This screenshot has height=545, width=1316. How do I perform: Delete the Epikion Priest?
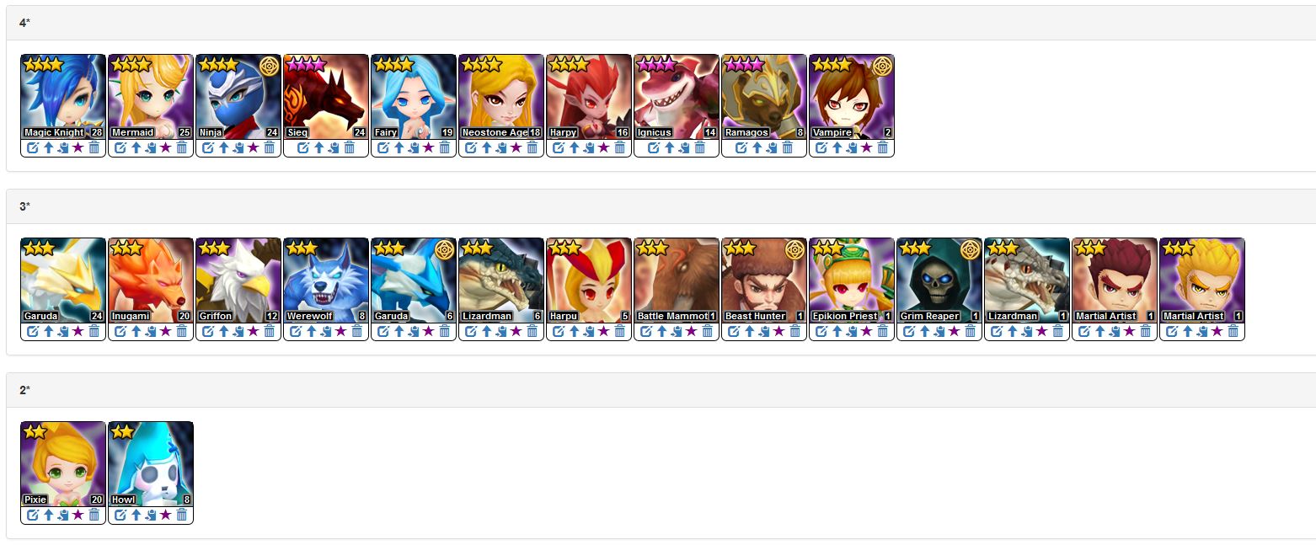click(x=883, y=332)
